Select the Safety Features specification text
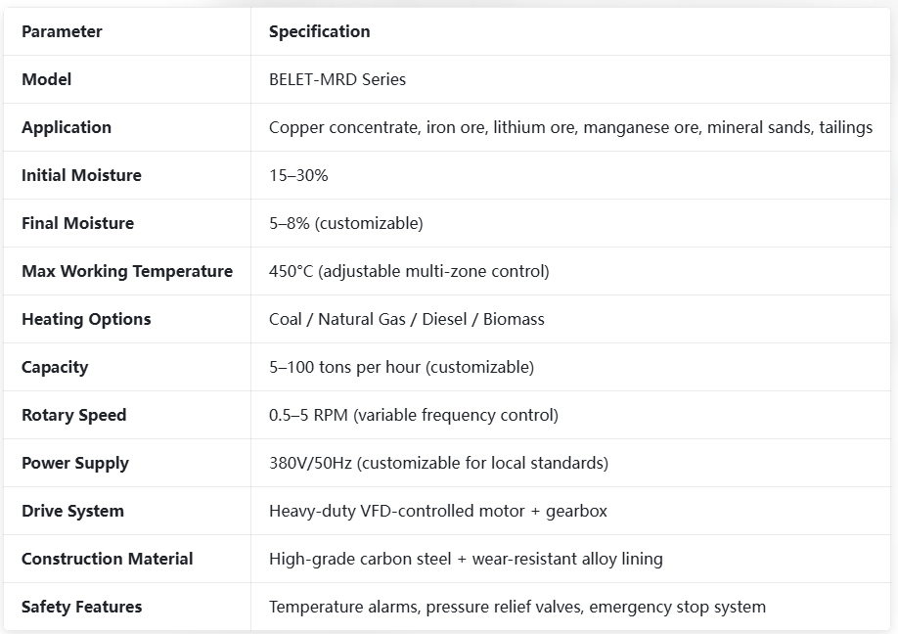The image size is (898, 634). (517, 607)
